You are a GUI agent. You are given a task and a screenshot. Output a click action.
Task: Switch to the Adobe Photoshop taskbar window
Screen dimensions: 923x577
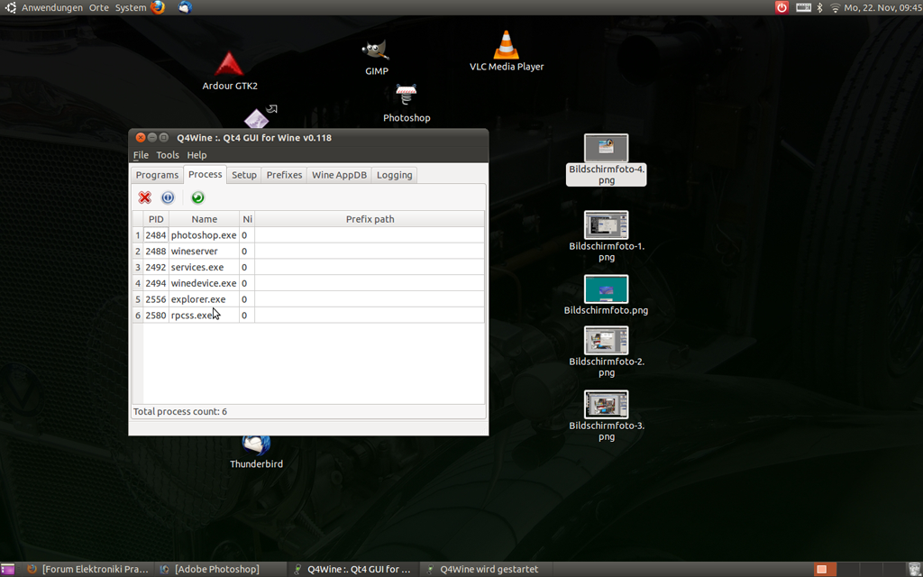coord(216,569)
